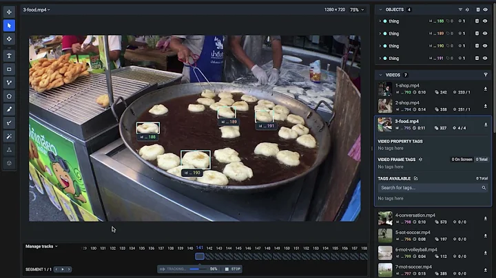Screen dimensions: 496x278
Task: Select the brush tool
Action: coord(9,109)
